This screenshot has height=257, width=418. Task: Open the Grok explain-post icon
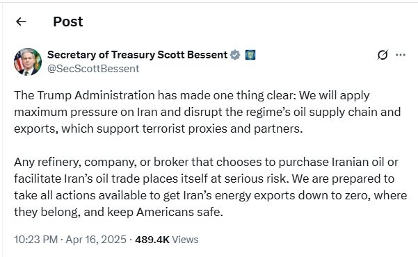coord(383,55)
